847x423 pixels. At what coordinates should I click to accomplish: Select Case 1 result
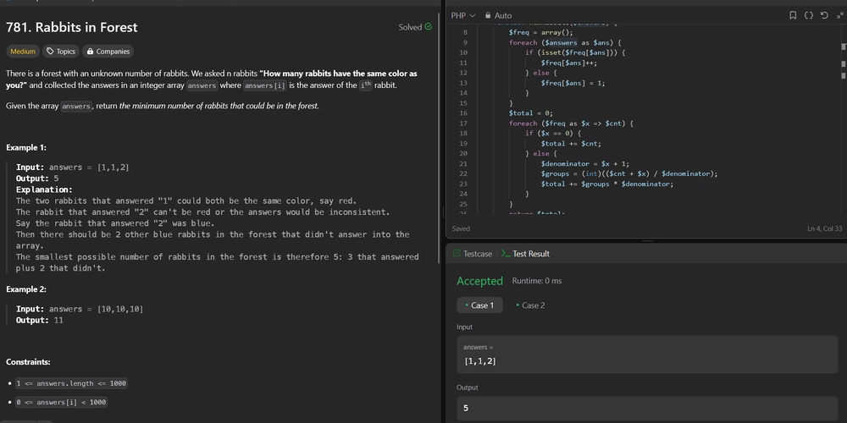coord(479,305)
